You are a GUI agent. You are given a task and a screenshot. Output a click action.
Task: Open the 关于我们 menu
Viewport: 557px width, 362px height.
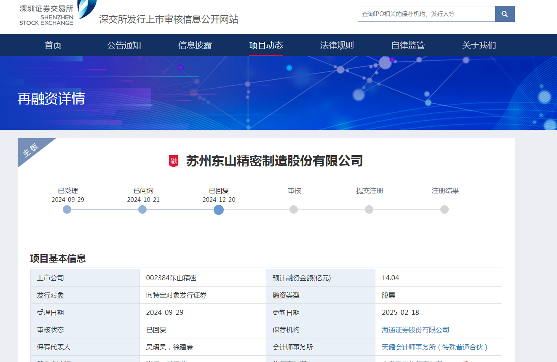pos(479,45)
